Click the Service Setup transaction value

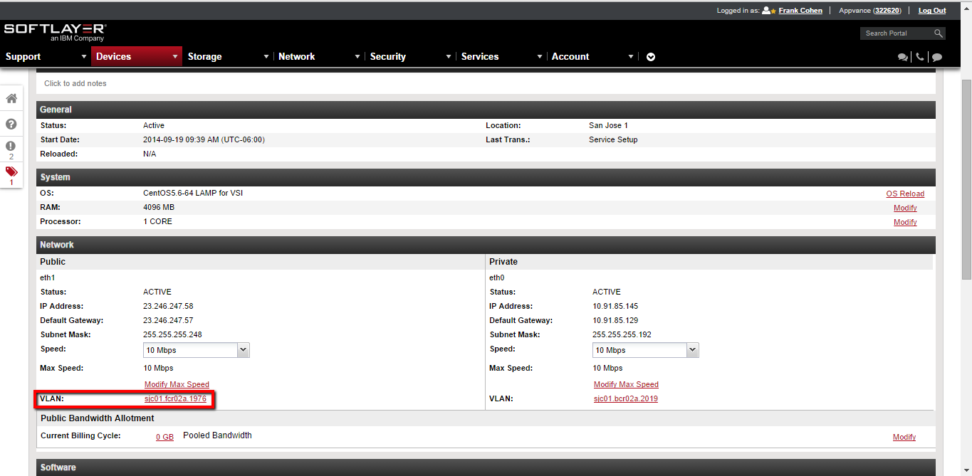[613, 139]
